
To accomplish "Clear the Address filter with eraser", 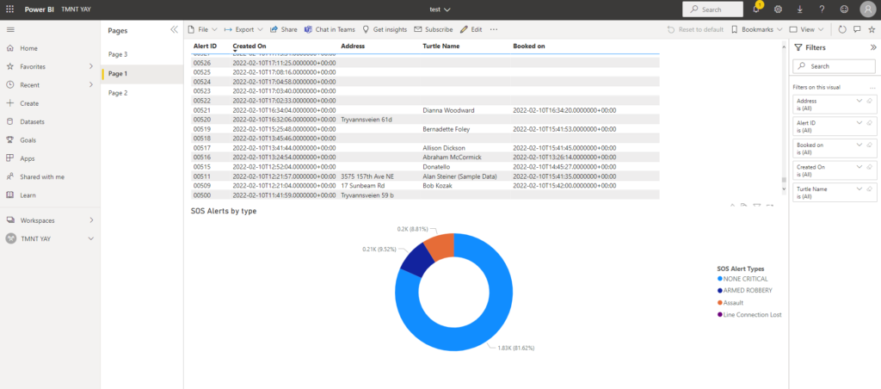I will coord(869,101).
